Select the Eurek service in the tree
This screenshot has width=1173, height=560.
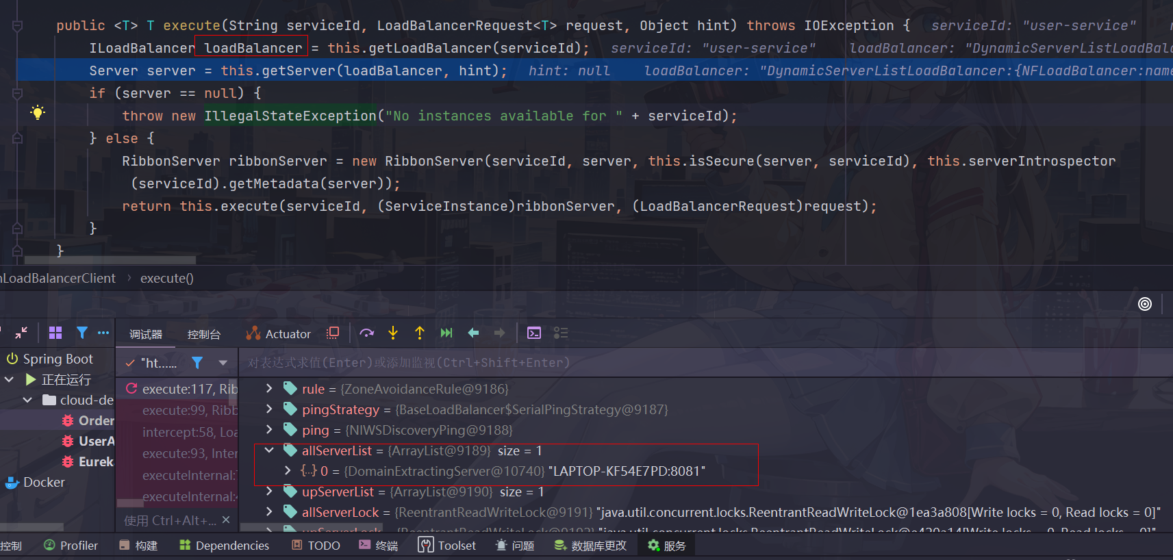(x=88, y=461)
